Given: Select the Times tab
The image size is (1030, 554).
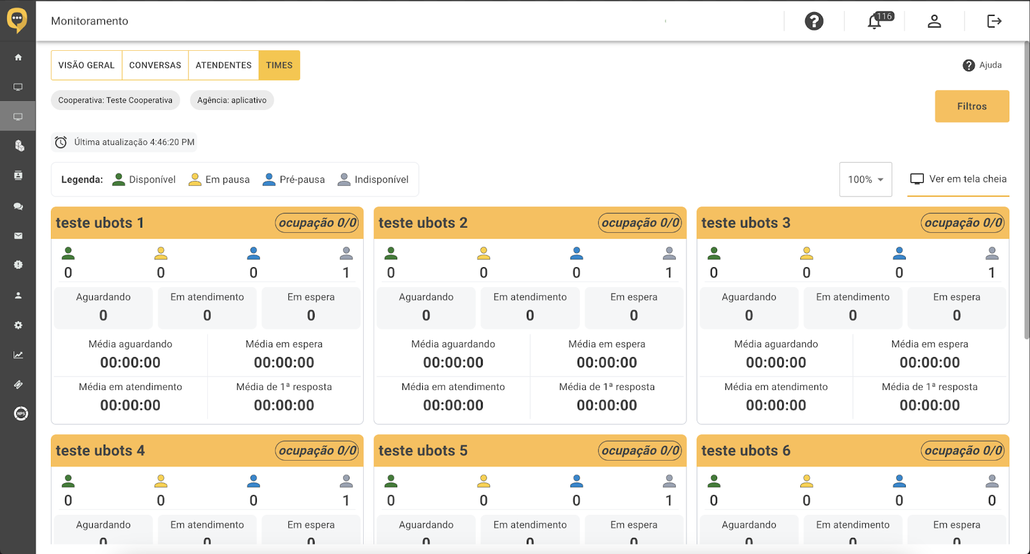Looking at the screenshot, I should click(x=279, y=66).
